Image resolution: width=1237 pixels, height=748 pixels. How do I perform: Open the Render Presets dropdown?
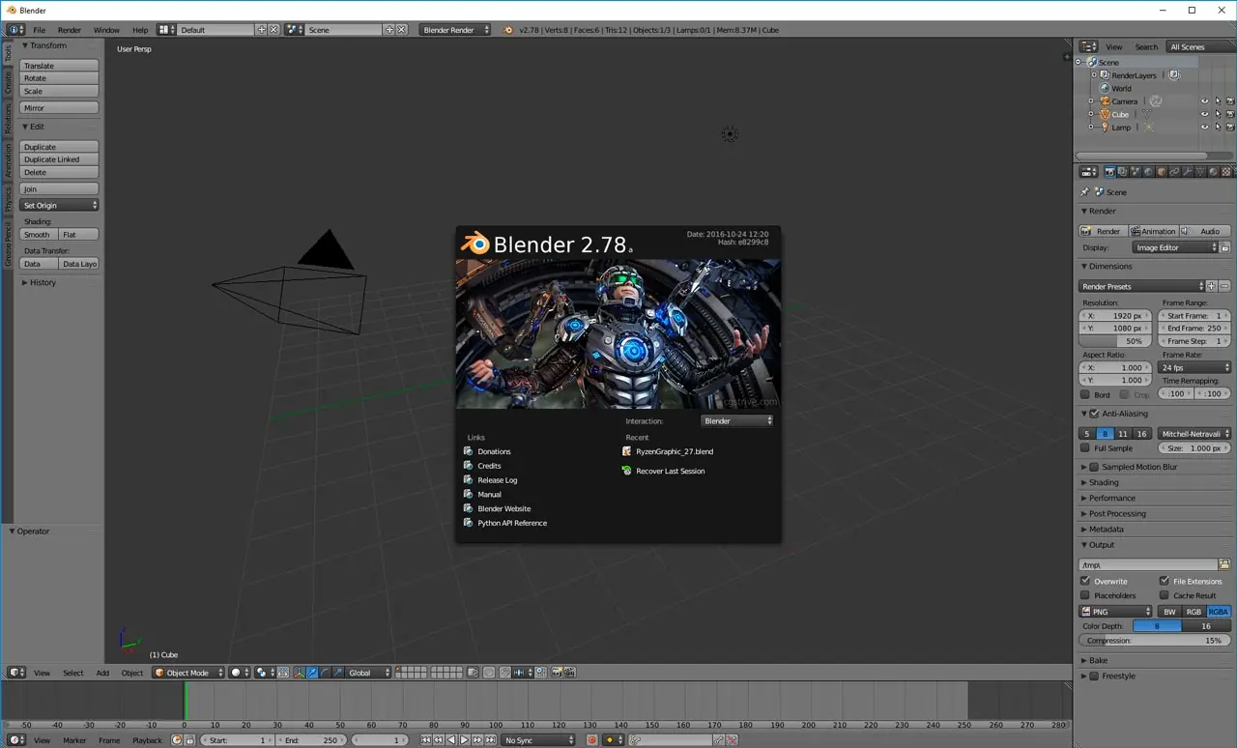1142,286
